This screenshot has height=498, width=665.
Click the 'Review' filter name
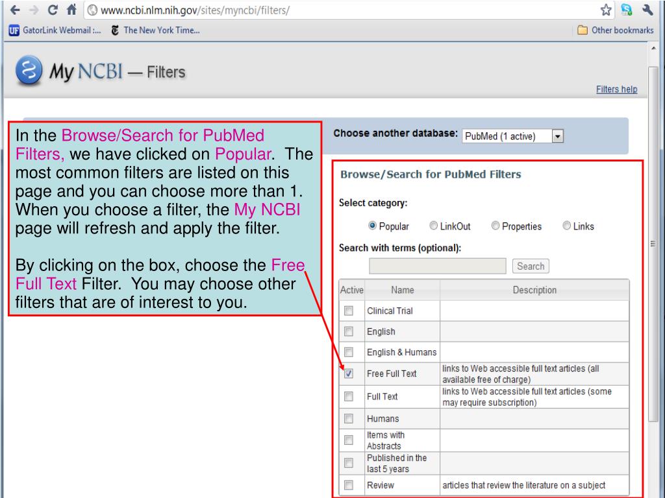tap(381, 485)
